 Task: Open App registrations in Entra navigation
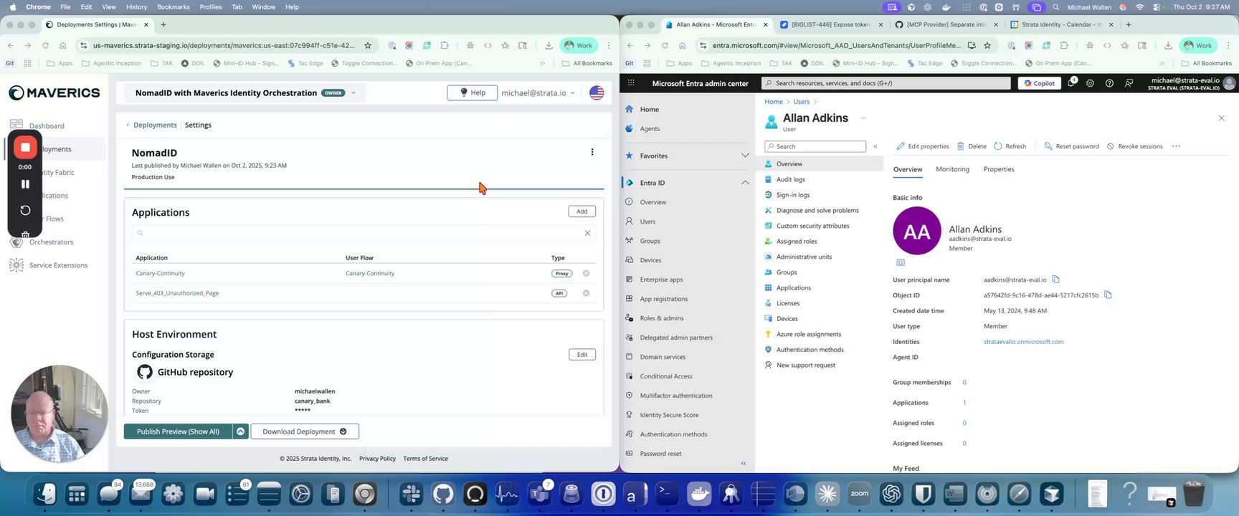663,299
